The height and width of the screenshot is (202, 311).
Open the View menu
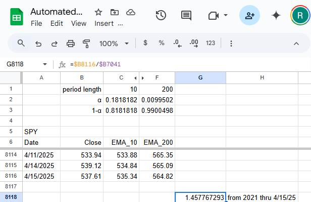[x=79, y=23]
